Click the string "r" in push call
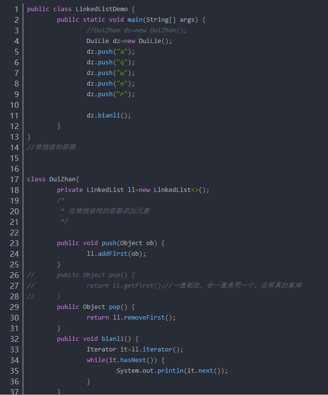Image resolution: width=328 pixels, height=395 pixels. coord(122,94)
